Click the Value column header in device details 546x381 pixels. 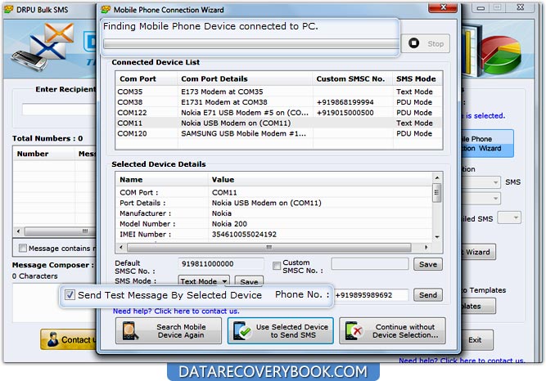pyautogui.click(x=320, y=180)
